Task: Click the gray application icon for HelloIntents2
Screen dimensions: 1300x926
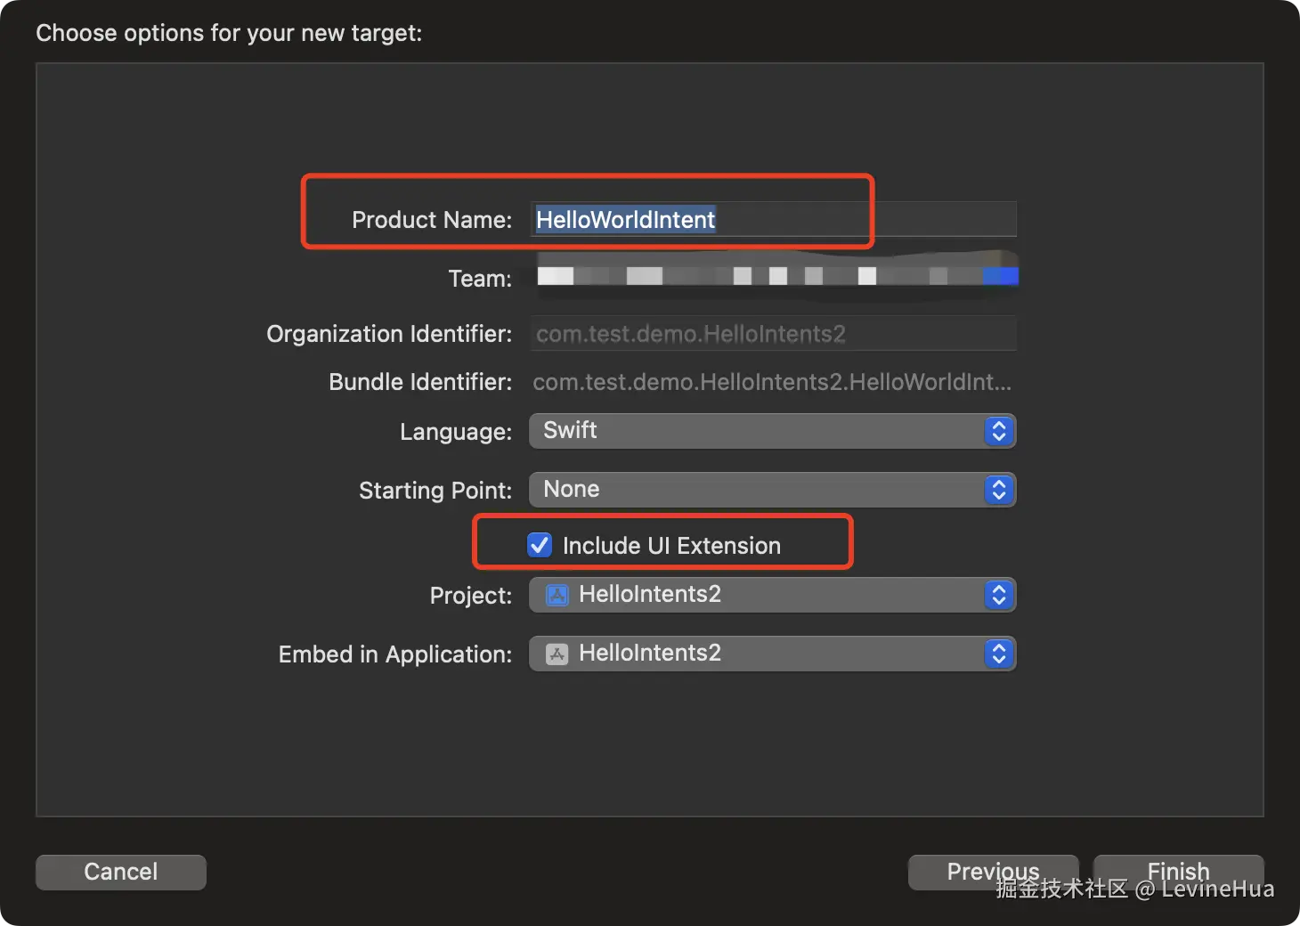Action: 557,654
